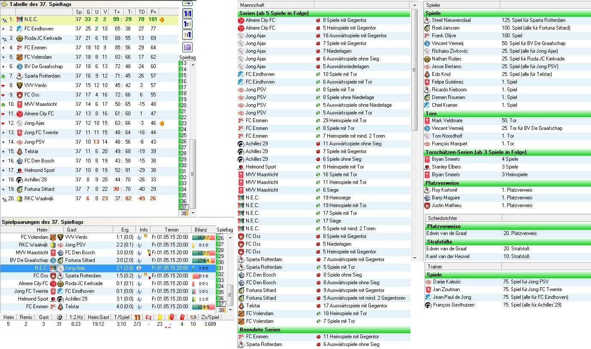This screenshot has height=349, width=591.
Task: Sort league table by T+ column
Action: click(x=117, y=12)
